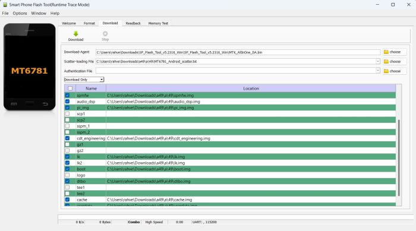Click the partition list vertical scrollbar

399,158
